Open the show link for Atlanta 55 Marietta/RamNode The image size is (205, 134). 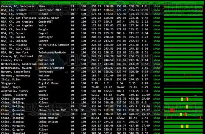tap(157, 45)
